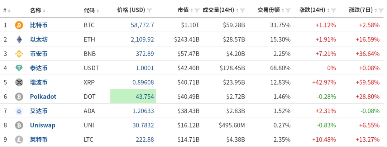The image size is (387, 147).
Task: Click the 涨跌(24H) column header
Action: coord(314,10)
